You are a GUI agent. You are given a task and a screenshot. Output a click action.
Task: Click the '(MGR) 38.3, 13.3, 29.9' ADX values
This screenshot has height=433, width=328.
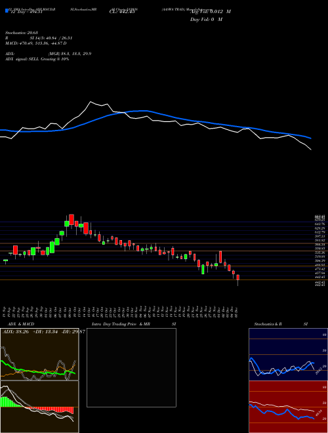pos(70,54)
